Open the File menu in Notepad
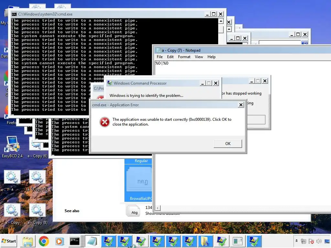This screenshot has height=248, width=331. coord(160,57)
